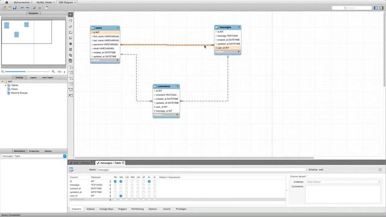The width and height of the screenshot is (386, 217).
Task: Pick the 1:n non-identifying relationship tool
Action: tap(71, 73)
